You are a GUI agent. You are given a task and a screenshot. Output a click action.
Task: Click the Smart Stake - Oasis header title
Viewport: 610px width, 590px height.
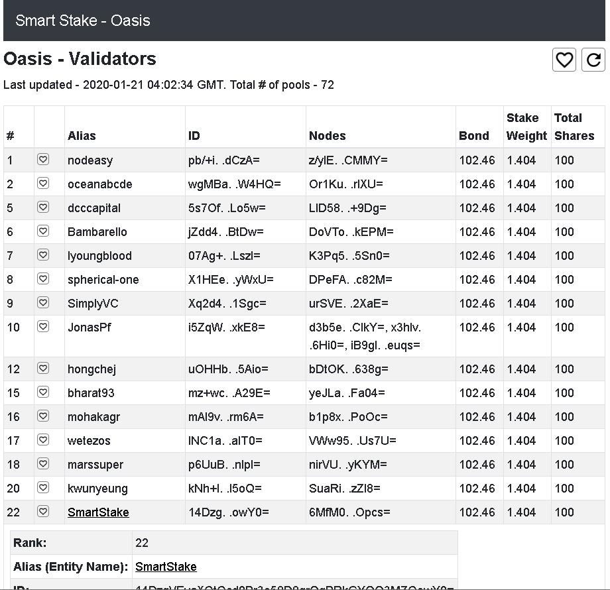pos(82,21)
